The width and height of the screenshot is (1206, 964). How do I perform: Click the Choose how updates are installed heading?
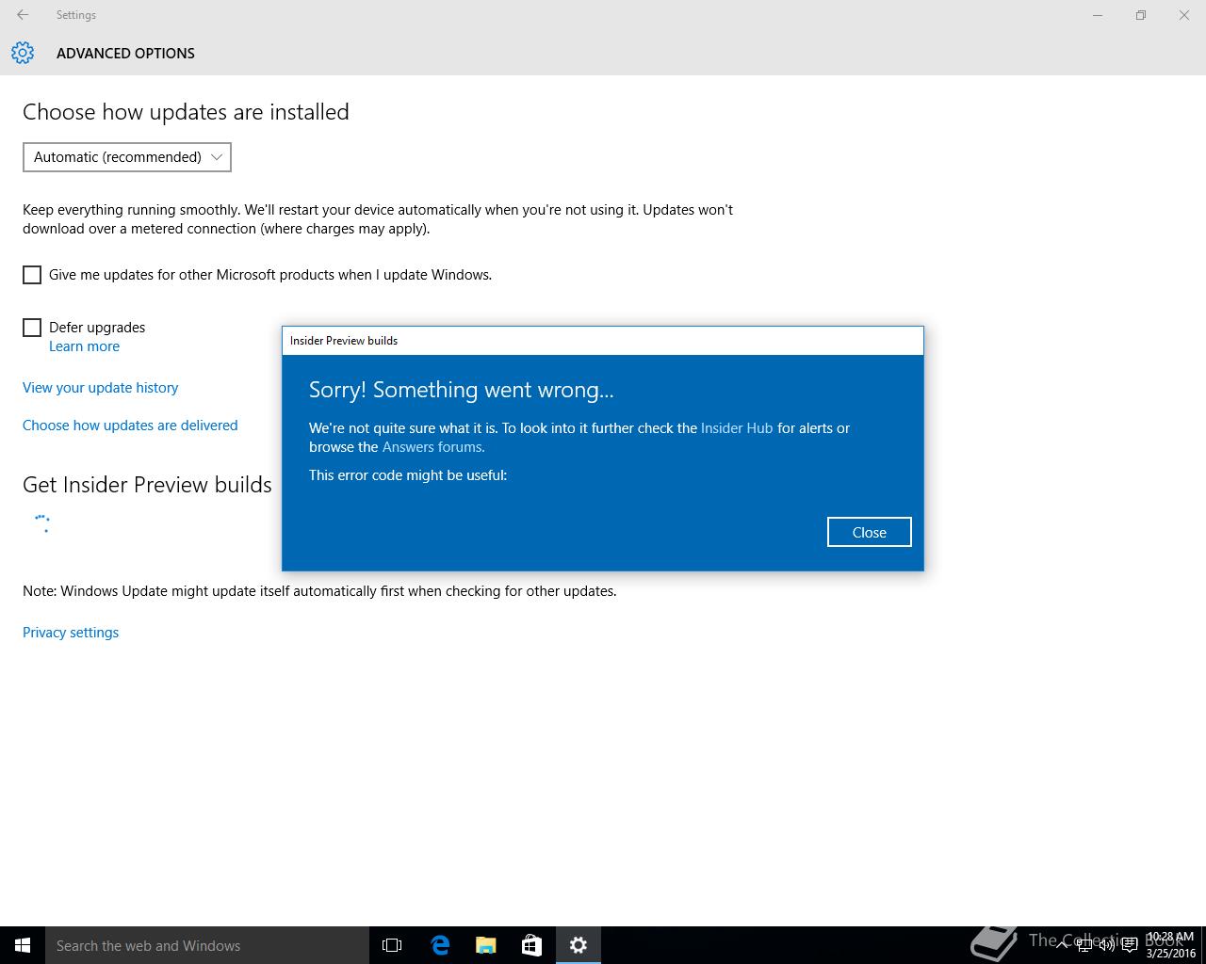click(x=186, y=112)
